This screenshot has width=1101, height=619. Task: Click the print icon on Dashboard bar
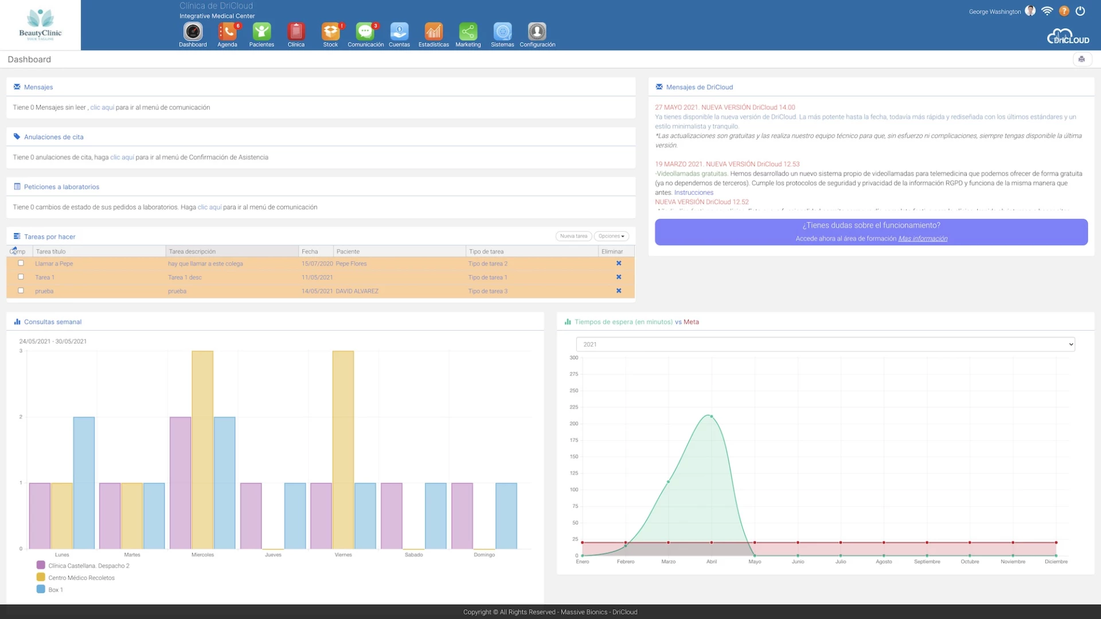[1082, 59]
